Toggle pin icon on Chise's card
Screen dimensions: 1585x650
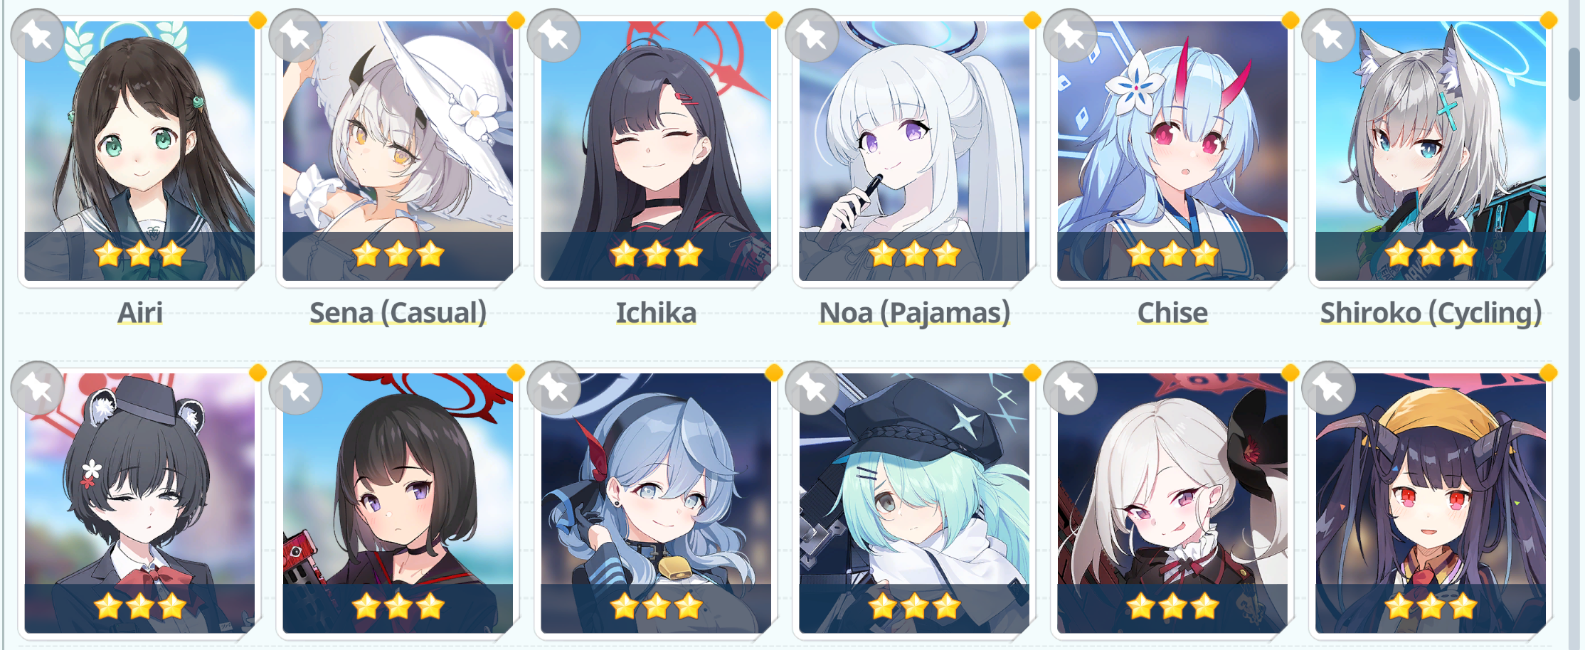coord(1070,36)
